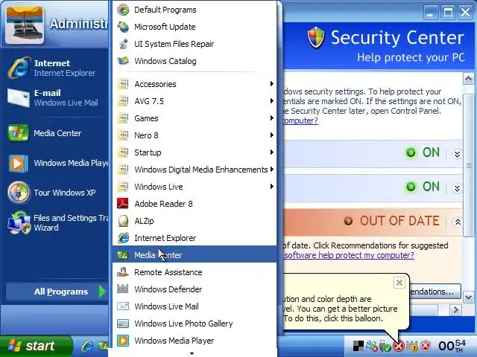Expand the Nero 8 folder
The image size is (477, 357).
coord(195,135)
